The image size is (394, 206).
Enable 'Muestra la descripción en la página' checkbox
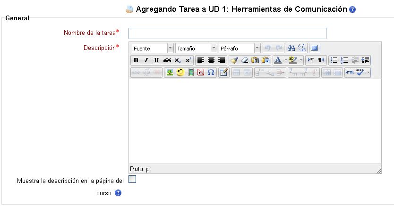click(132, 179)
